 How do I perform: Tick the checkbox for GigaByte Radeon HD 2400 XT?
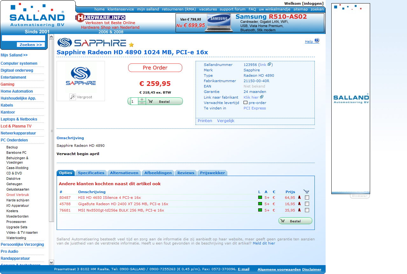click(307, 204)
